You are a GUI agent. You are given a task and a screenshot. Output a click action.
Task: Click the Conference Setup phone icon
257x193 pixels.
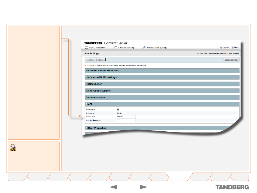tap(115, 48)
